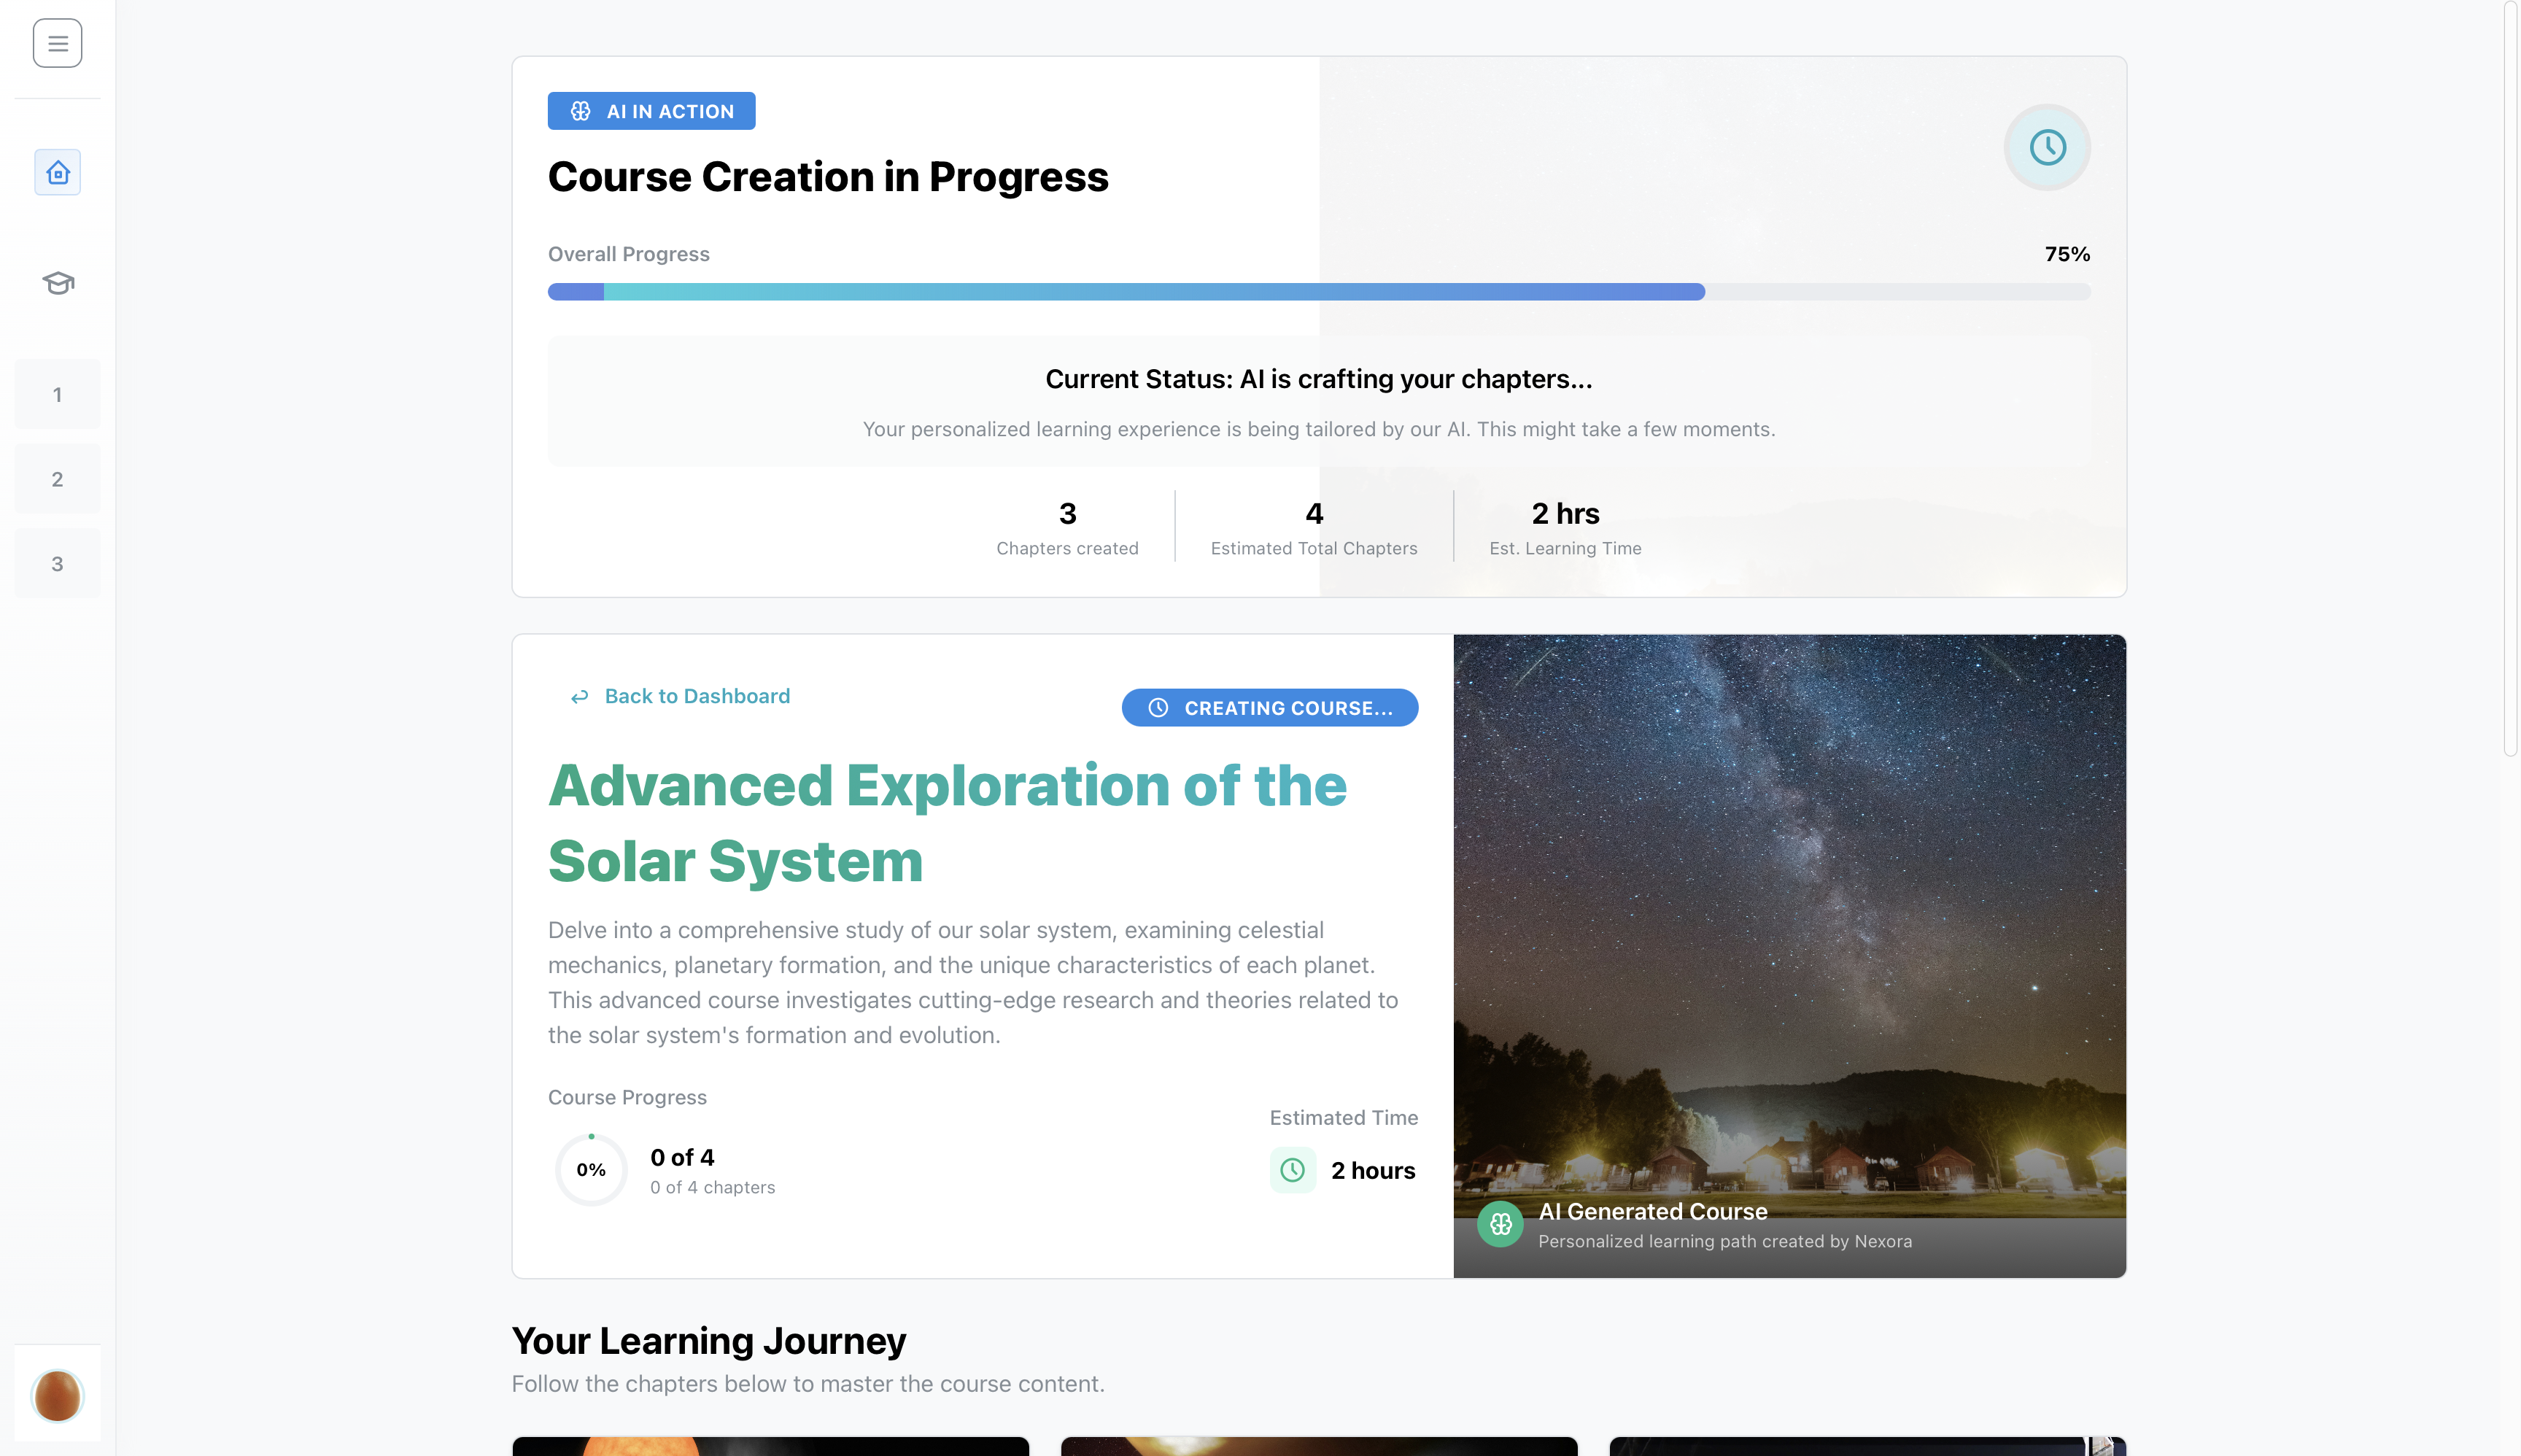Click the green clock Estimated Time icon
This screenshot has width=2521, height=1456.
[x=1292, y=1170]
